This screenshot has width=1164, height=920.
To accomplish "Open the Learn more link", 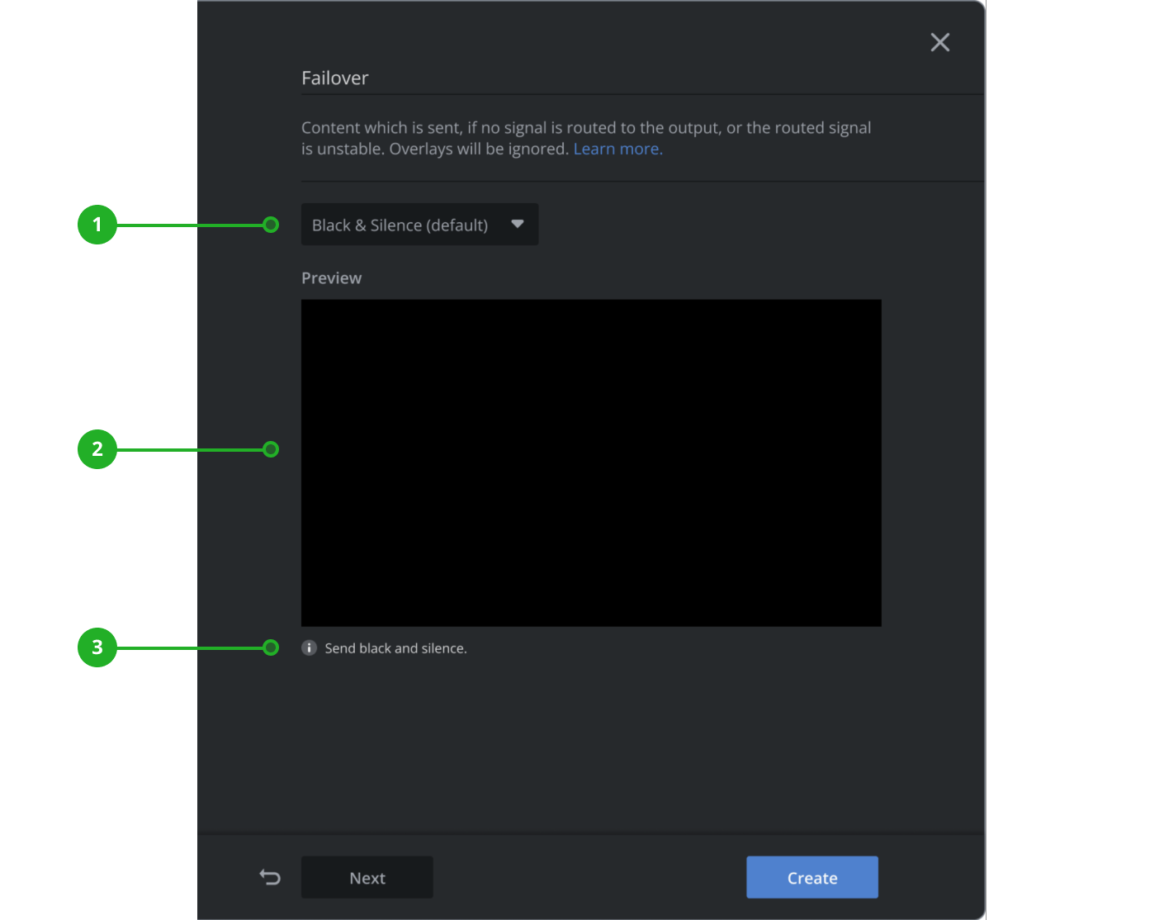I will point(617,149).
